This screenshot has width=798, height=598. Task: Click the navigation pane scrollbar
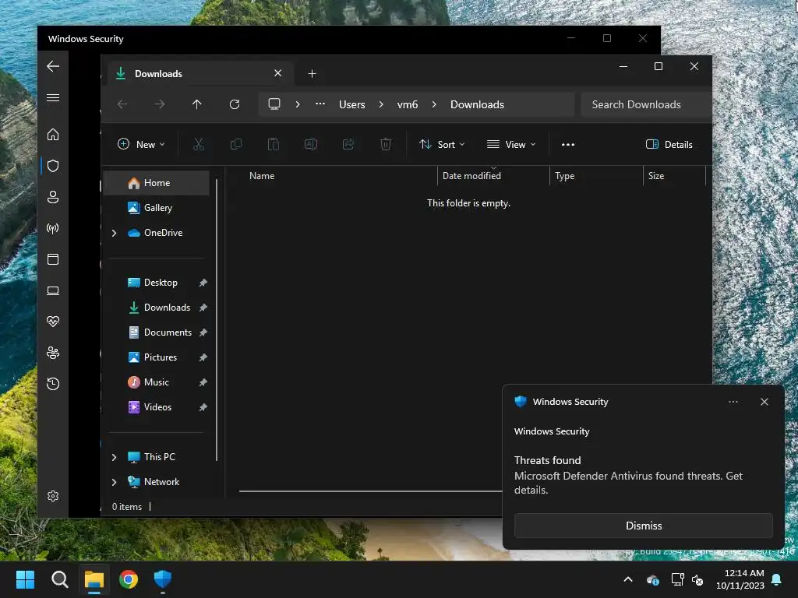click(217, 320)
